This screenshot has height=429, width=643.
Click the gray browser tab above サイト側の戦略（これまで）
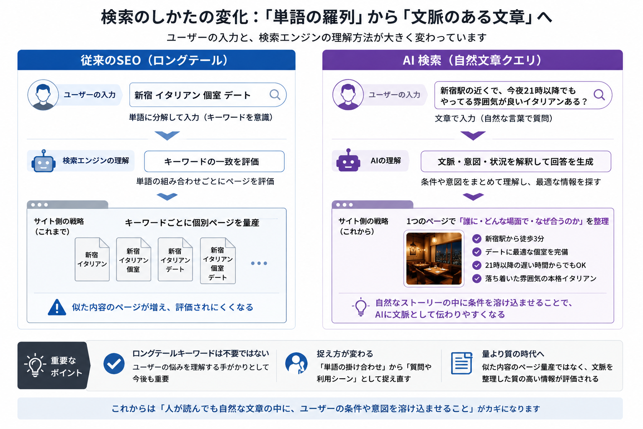(x=67, y=204)
